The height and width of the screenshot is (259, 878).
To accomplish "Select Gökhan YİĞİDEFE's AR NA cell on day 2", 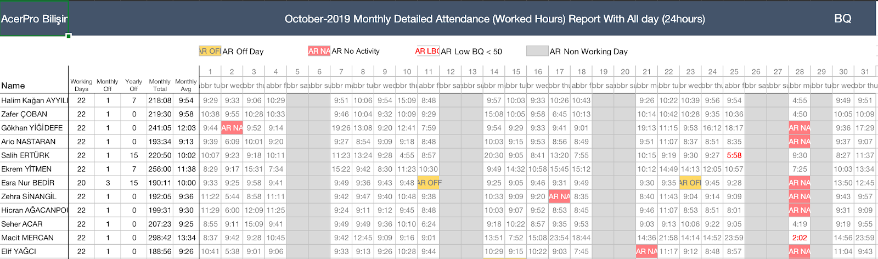I will [x=232, y=128].
